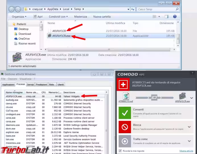Expand the Tratta come options chevron
Image resolution: width=197 pixels, height=154 pixels.
tap(189, 141)
